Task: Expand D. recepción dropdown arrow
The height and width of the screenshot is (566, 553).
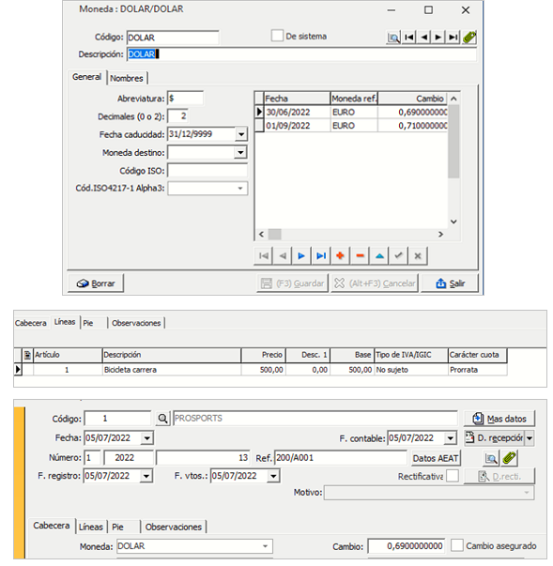Action: [x=530, y=438]
